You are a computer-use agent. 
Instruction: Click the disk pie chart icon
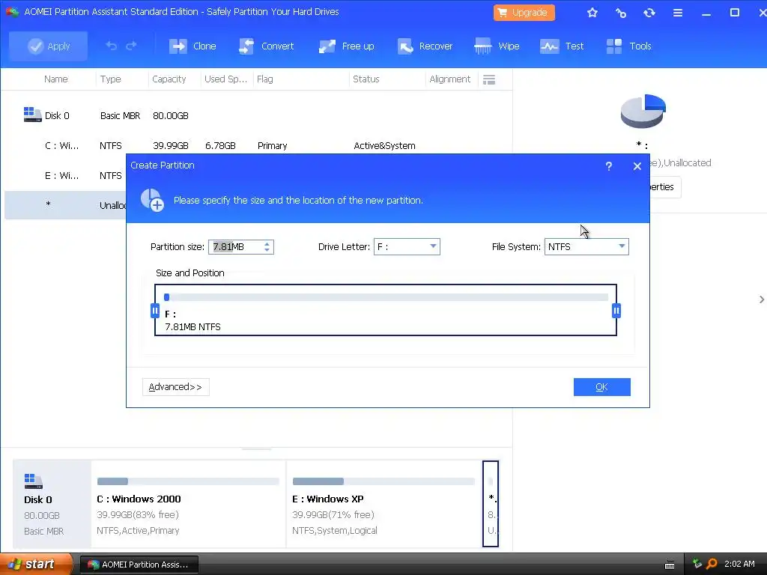pos(643,112)
